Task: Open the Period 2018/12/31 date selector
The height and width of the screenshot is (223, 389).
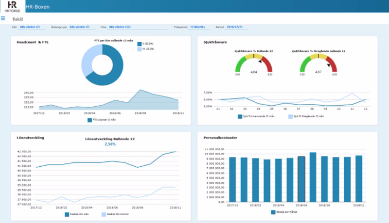Action: click(237, 27)
